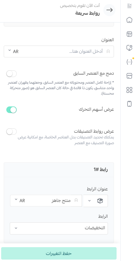Open the code braces icon in sidebar
137x261 pixels.
point(129,62)
